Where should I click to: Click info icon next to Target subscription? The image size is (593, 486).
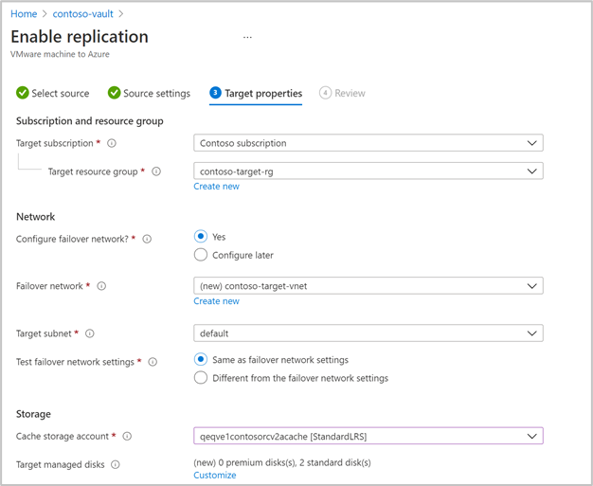point(112,144)
